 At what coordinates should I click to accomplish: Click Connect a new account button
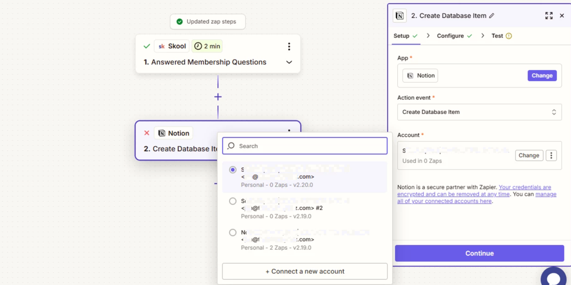[305, 272]
